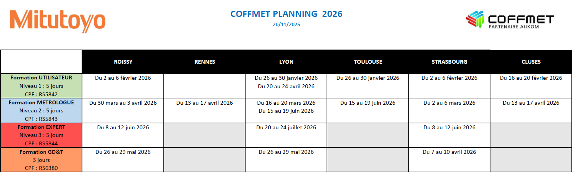The height and width of the screenshot is (173, 573).
Task: Click Cluses' 16 au 20 février session
Action: point(531,78)
